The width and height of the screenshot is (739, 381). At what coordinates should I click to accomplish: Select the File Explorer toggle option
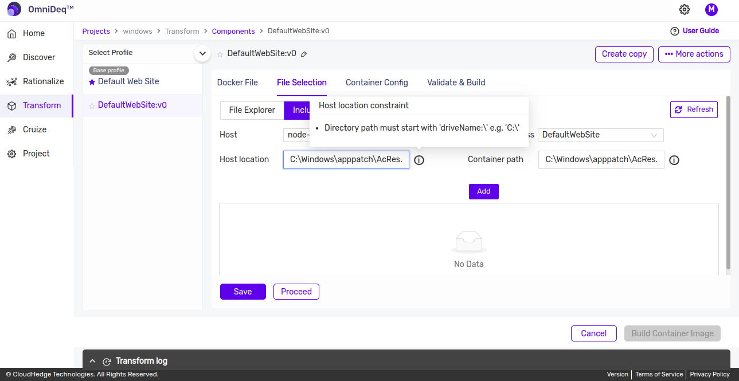(x=252, y=110)
